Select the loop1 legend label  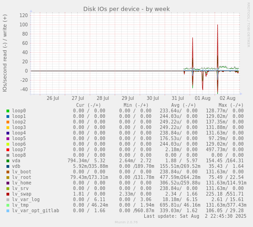click(x=19, y=117)
